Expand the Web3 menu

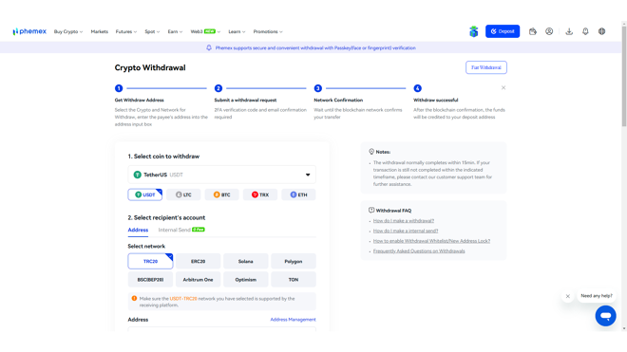point(205,31)
